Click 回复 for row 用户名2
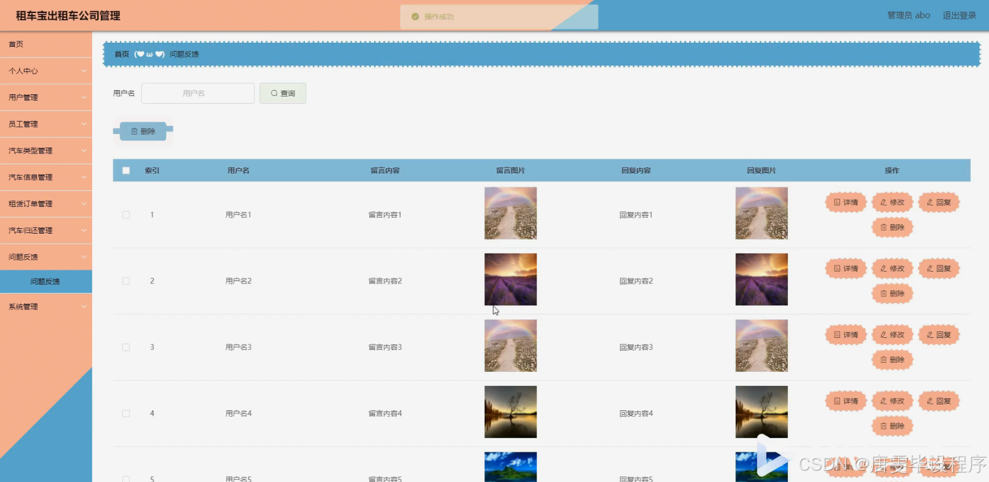Image resolution: width=989 pixels, height=482 pixels. pyautogui.click(x=939, y=269)
